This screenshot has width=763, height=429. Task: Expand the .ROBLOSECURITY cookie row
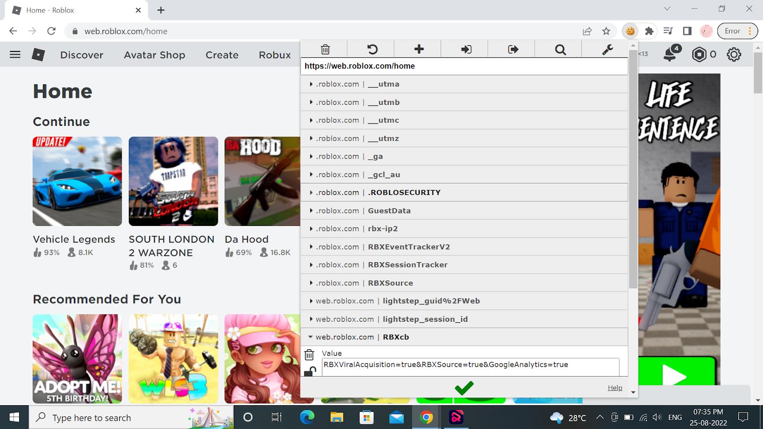pyautogui.click(x=464, y=193)
